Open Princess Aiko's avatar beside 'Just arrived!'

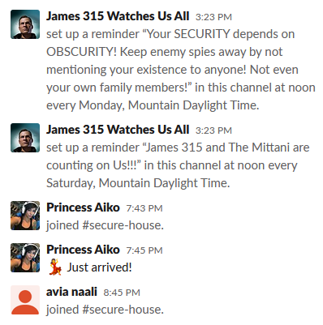pos(25,258)
